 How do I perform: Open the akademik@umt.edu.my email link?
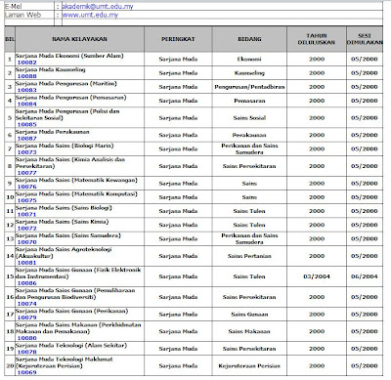coord(98,6)
